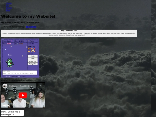The image size is (156, 117).
Task: Play Slots with the pet
Action: (x=33, y=59)
